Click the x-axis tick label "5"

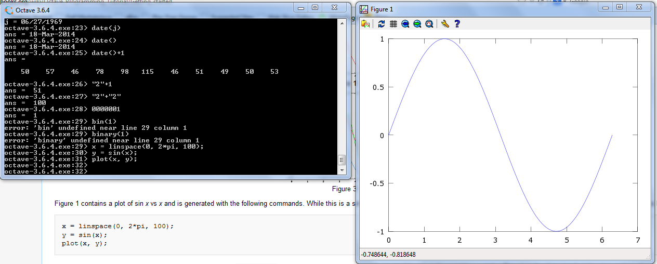click(567, 240)
